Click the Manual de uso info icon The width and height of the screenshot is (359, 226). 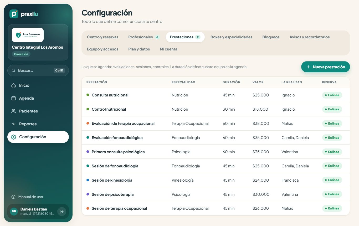point(13,197)
